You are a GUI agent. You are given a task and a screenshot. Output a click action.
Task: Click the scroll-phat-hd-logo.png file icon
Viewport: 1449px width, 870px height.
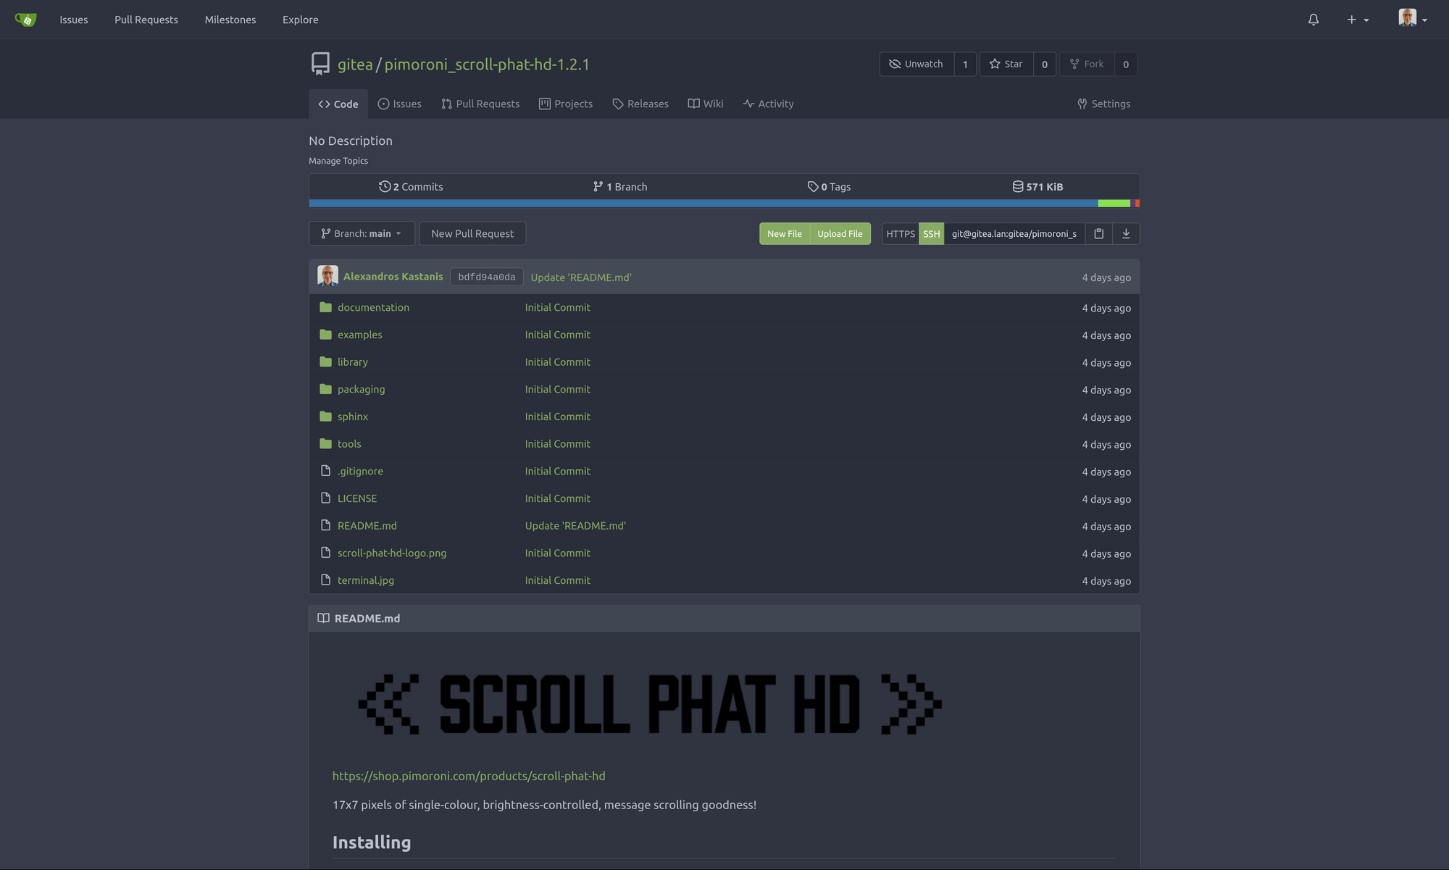(x=325, y=553)
